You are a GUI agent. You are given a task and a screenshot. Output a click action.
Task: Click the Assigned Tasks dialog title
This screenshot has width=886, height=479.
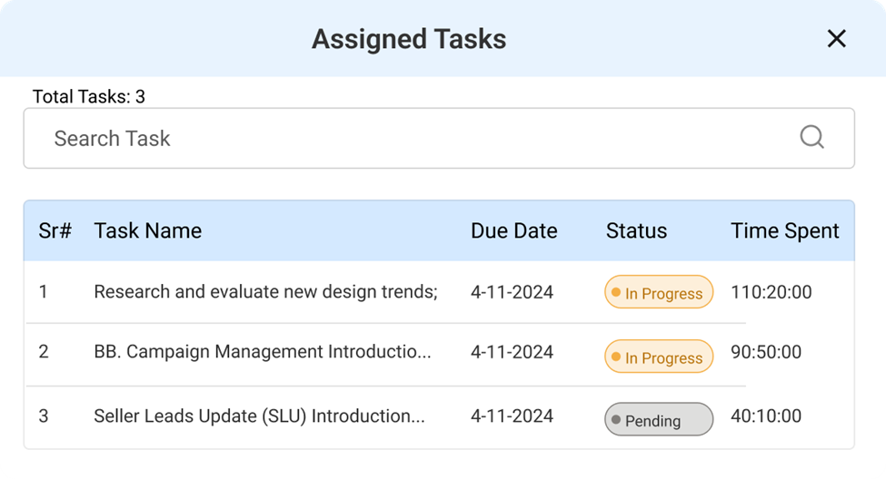click(409, 39)
